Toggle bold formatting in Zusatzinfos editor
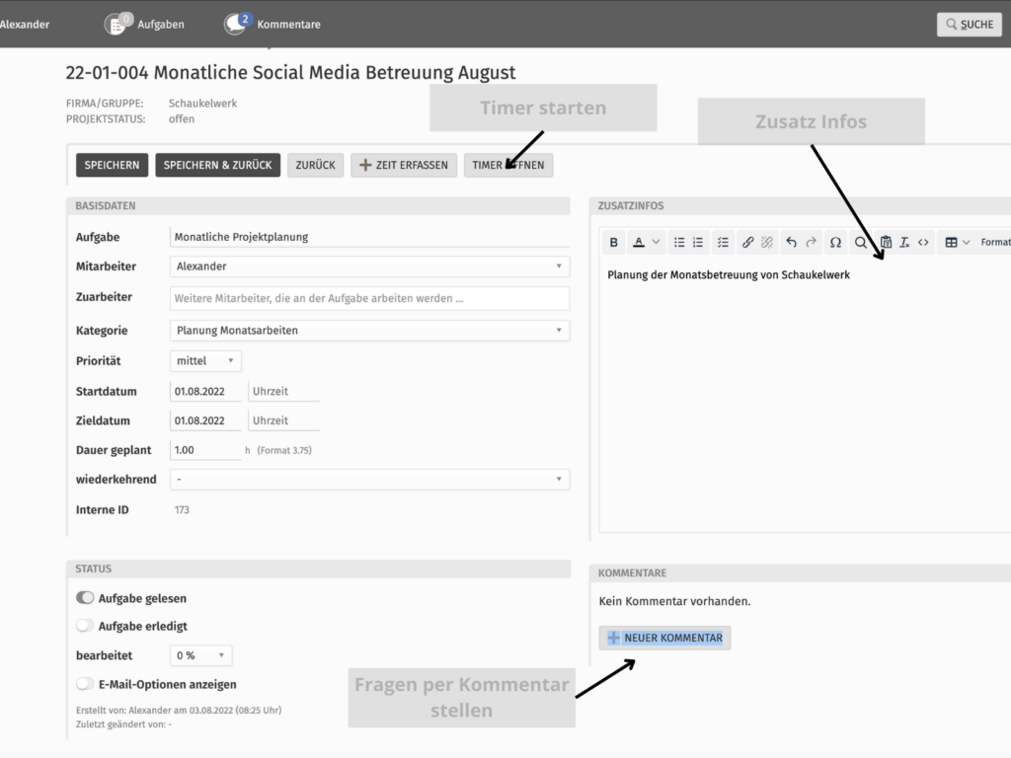This screenshot has height=758, width=1011. pos(613,242)
